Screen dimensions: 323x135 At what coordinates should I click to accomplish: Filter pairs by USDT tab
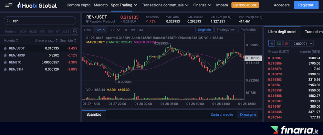coord(23,32)
